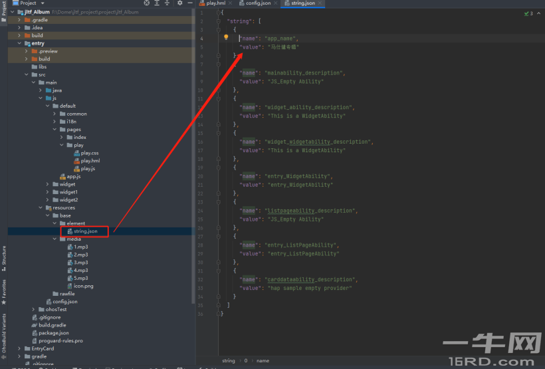Select string.json in the element folder

point(82,231)
